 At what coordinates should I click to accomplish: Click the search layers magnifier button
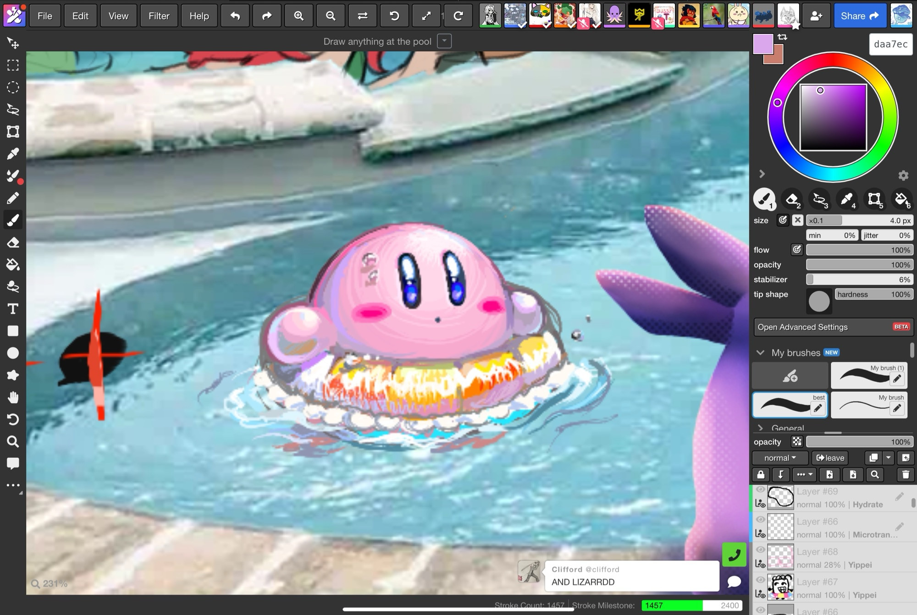coord(875,475)
